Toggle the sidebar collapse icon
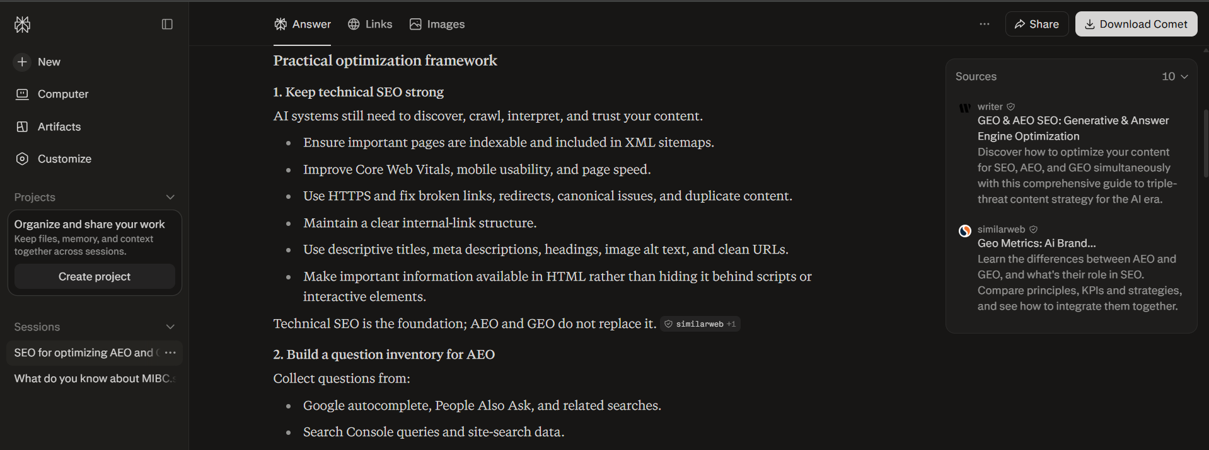 [167, 25]
